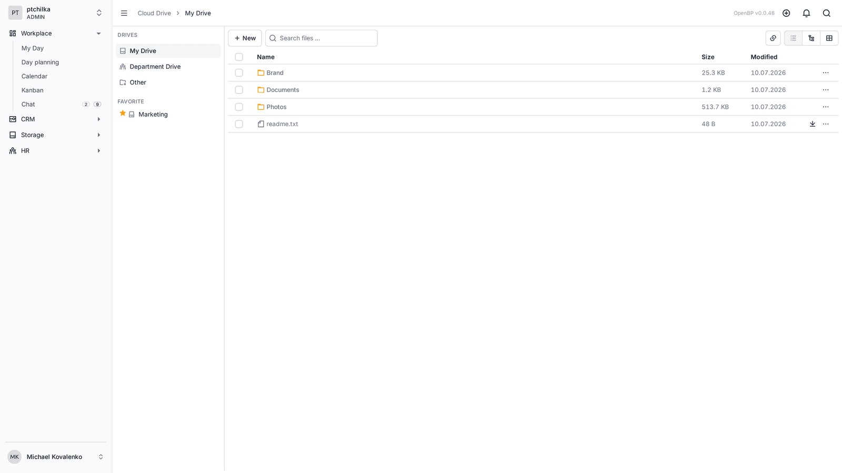Viewport: 842px width, 473px height.
Task: Expand the Storage section arrow
Action: 98,135
